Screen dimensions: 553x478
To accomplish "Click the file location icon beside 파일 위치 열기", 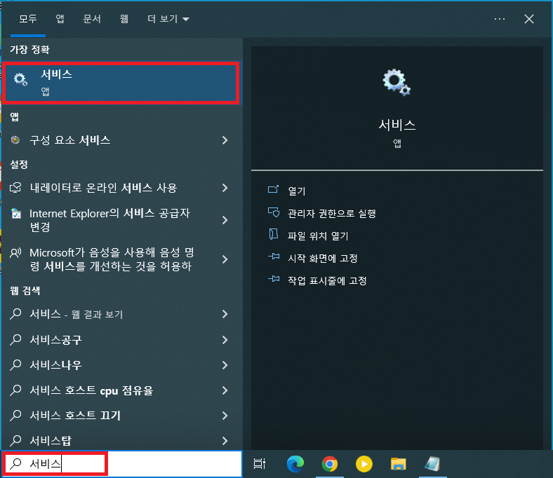I will point(274,234).
